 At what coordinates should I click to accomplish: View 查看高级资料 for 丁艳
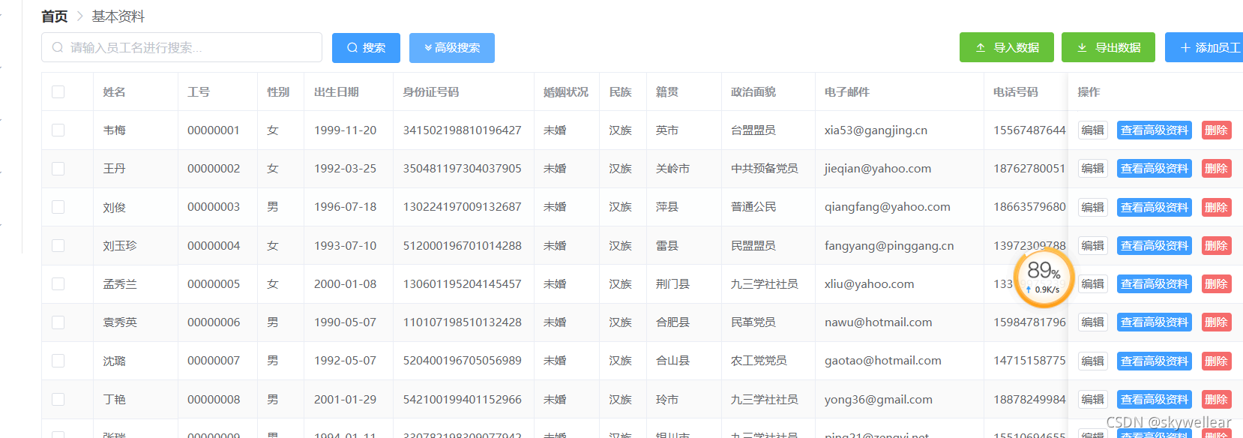(1155, 399)
